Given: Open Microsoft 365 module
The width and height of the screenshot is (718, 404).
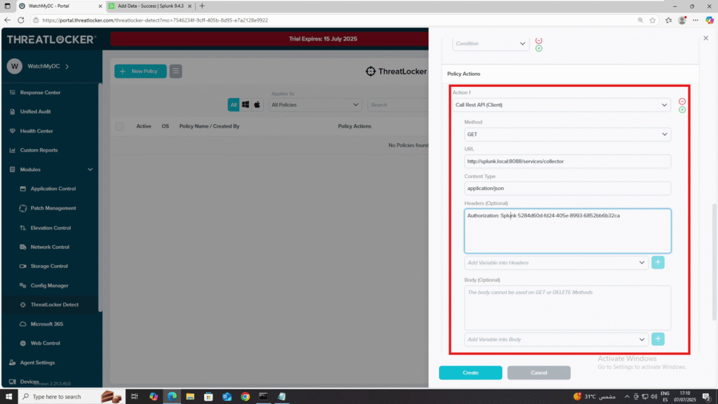Looking at the screenshot, I should click(47, 324).
